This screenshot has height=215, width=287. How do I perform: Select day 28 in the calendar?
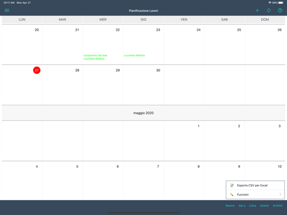click(x=77, y=70)
